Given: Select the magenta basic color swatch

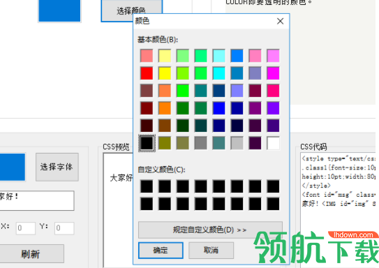Looking at the screenshot, I should point(273,73).
